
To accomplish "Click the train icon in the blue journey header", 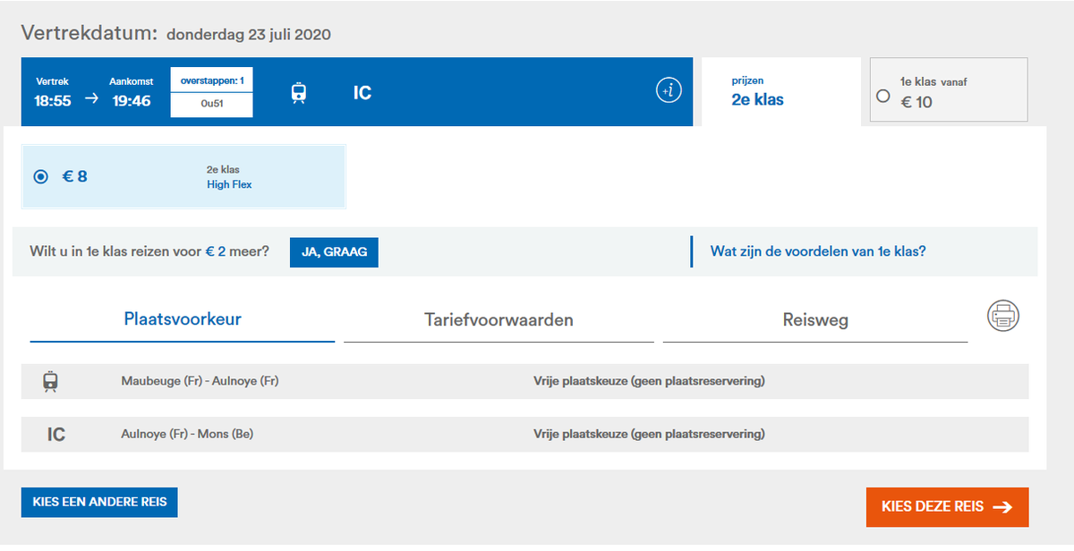I will pyautogui.click(x=299, y=91).
